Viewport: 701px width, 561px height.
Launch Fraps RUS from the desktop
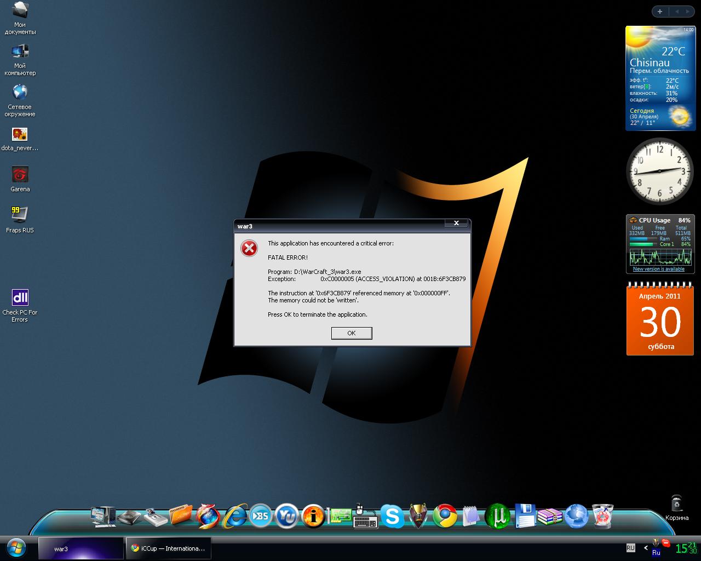[x=20, y=220]
